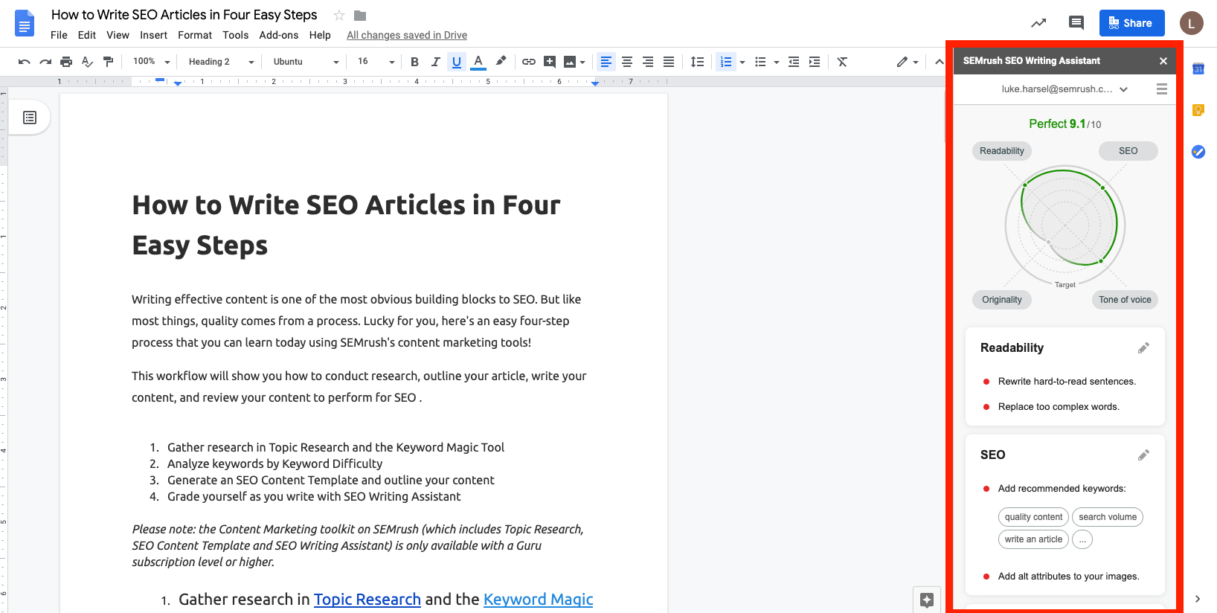The image size is (1217, 613).
Task: Follow the Topic Research link
Action: pos(367,600)
